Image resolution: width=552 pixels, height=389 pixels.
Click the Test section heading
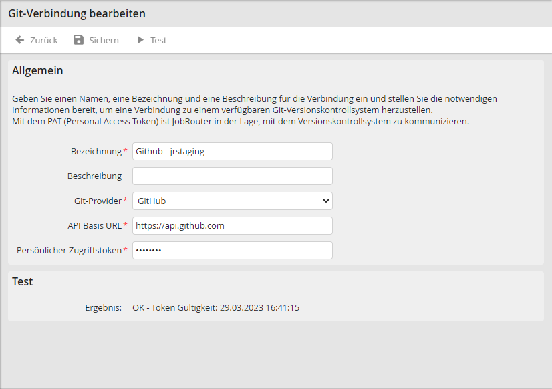point(23,281)
